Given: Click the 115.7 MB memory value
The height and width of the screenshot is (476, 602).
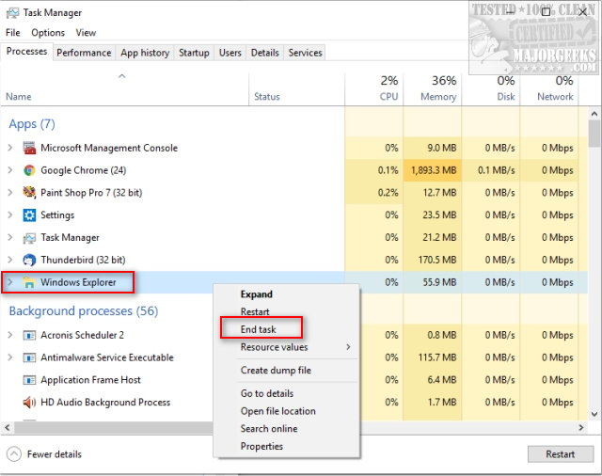Looking at the screenshot, I should 436,357.
